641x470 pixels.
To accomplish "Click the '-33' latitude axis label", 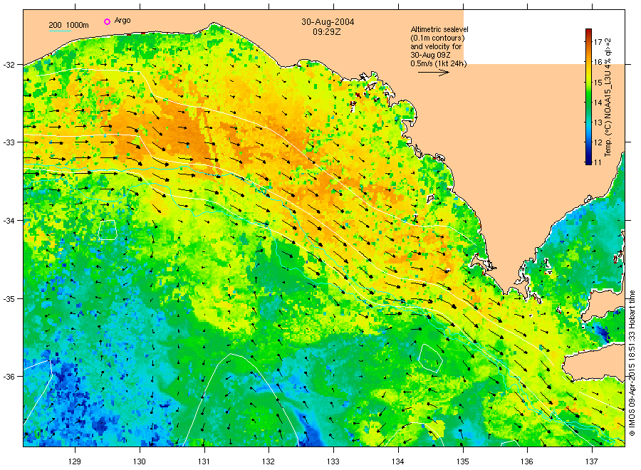I will (9, 142).
